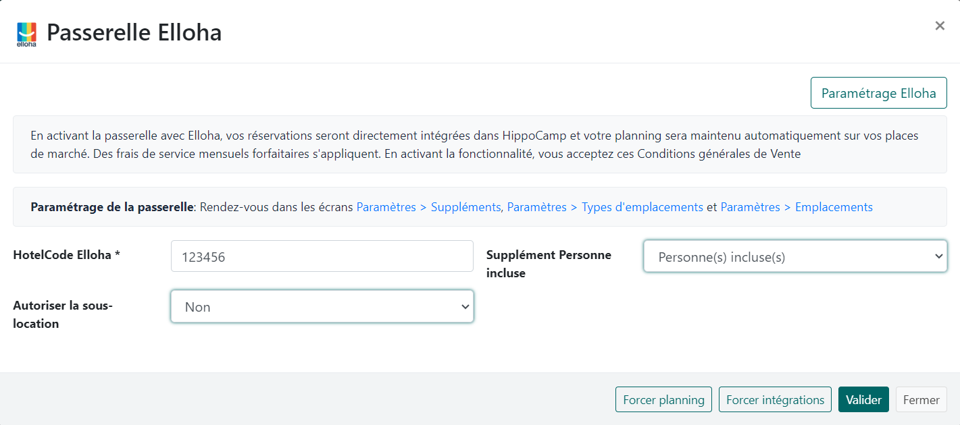
Task: Click the Elloha logo icon
Action: tap(26, 34)
